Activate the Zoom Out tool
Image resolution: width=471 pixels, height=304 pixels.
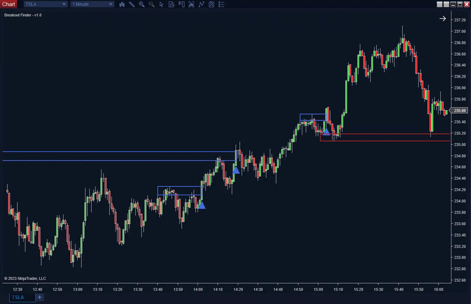tap(151, 4)
